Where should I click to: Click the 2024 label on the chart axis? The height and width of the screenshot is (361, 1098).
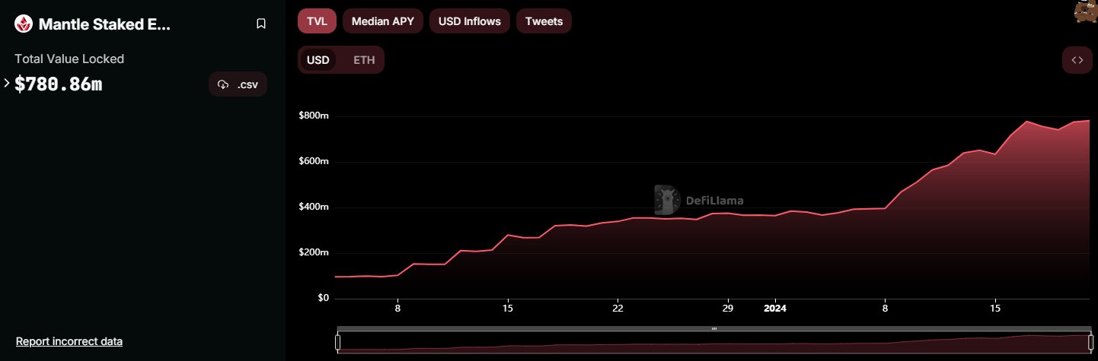775,309
